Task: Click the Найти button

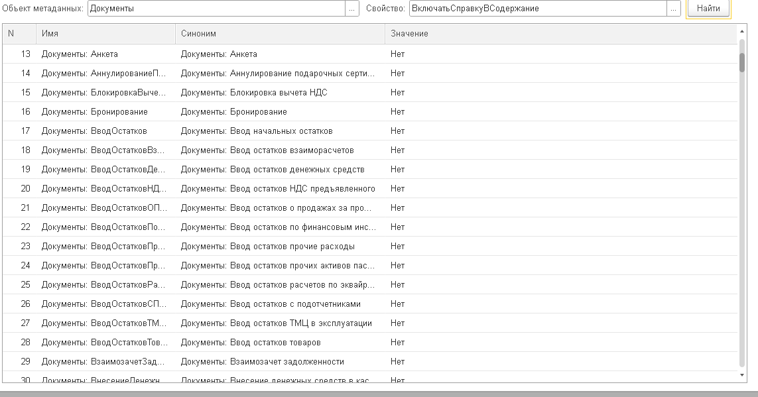Action: coord(708,8)
